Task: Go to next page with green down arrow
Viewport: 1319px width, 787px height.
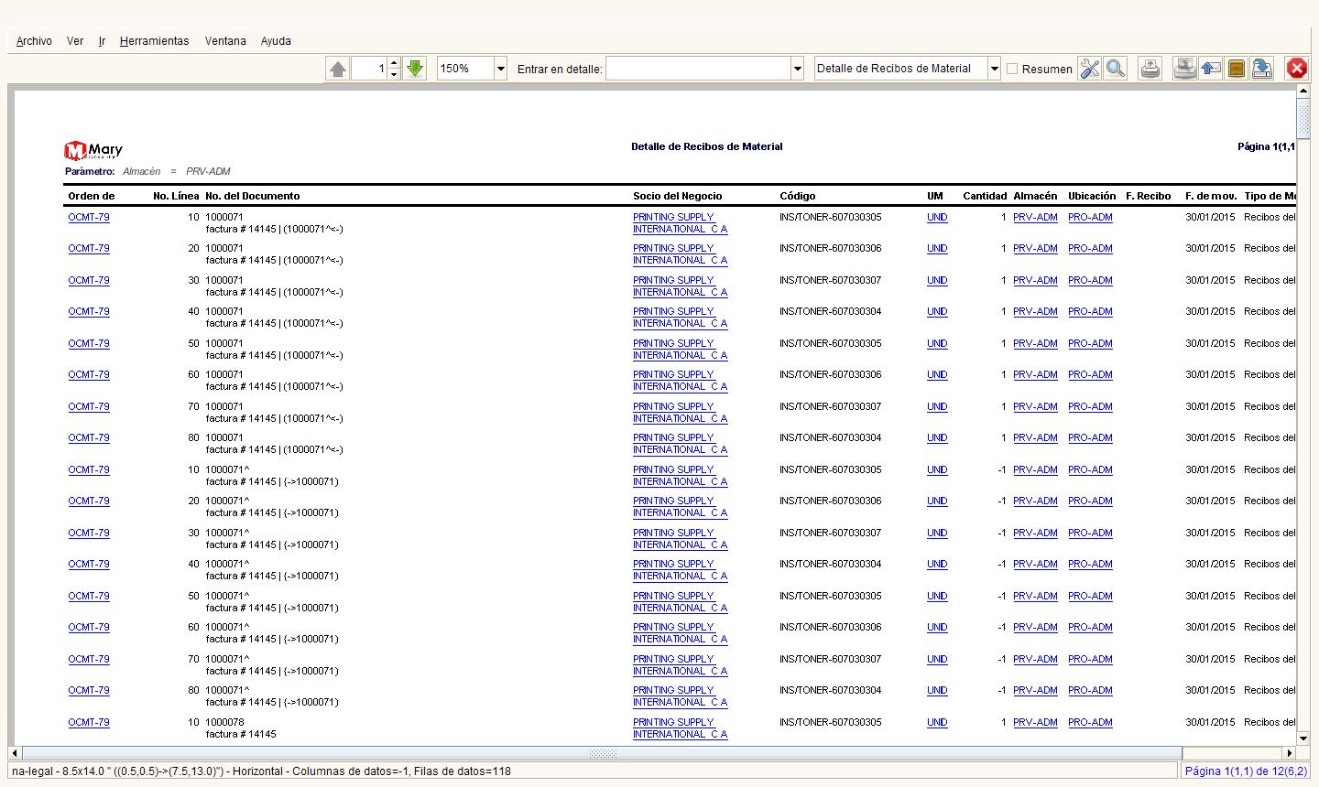Action: click(415, 69)
